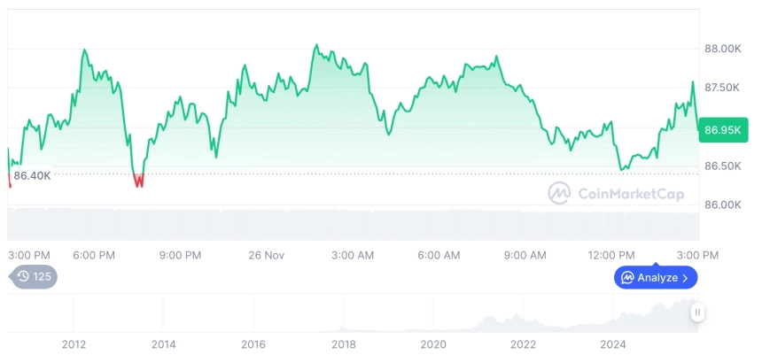Select 2024 in the year navigator
Image resolution: width=762 pixels, height=355 pixels.
612,344
